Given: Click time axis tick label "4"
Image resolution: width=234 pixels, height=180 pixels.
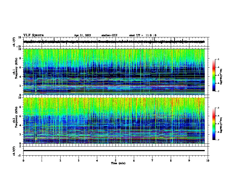Looking at the screenshot, I should (97, 161).
